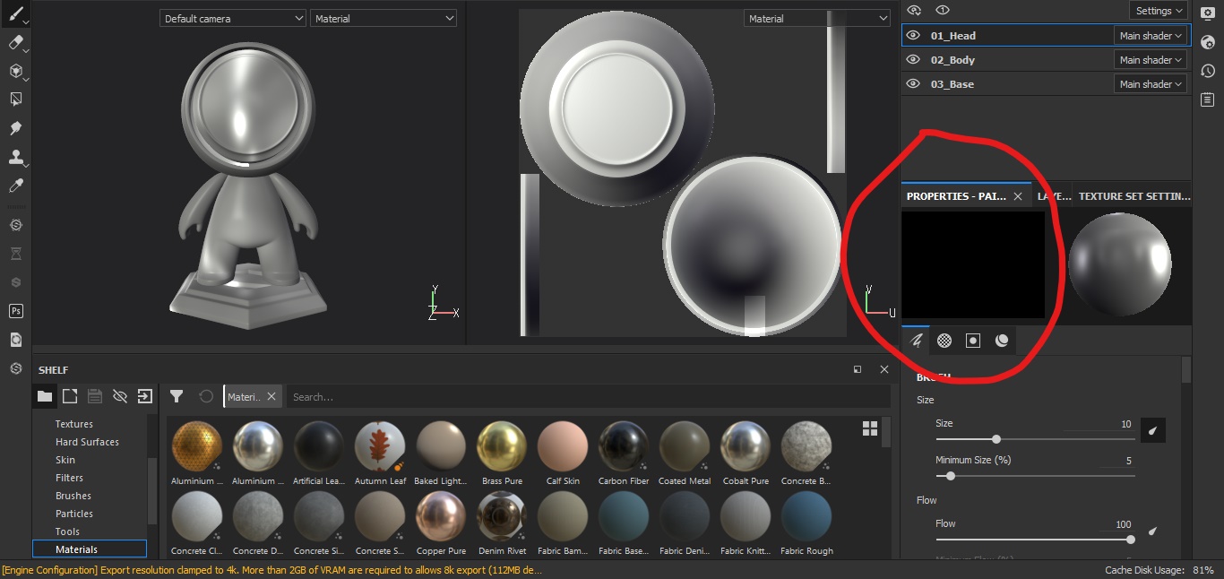The image size is (1224, 579).
Task: Open the Skin category in the shelf
Action: (x=65, y=459)
